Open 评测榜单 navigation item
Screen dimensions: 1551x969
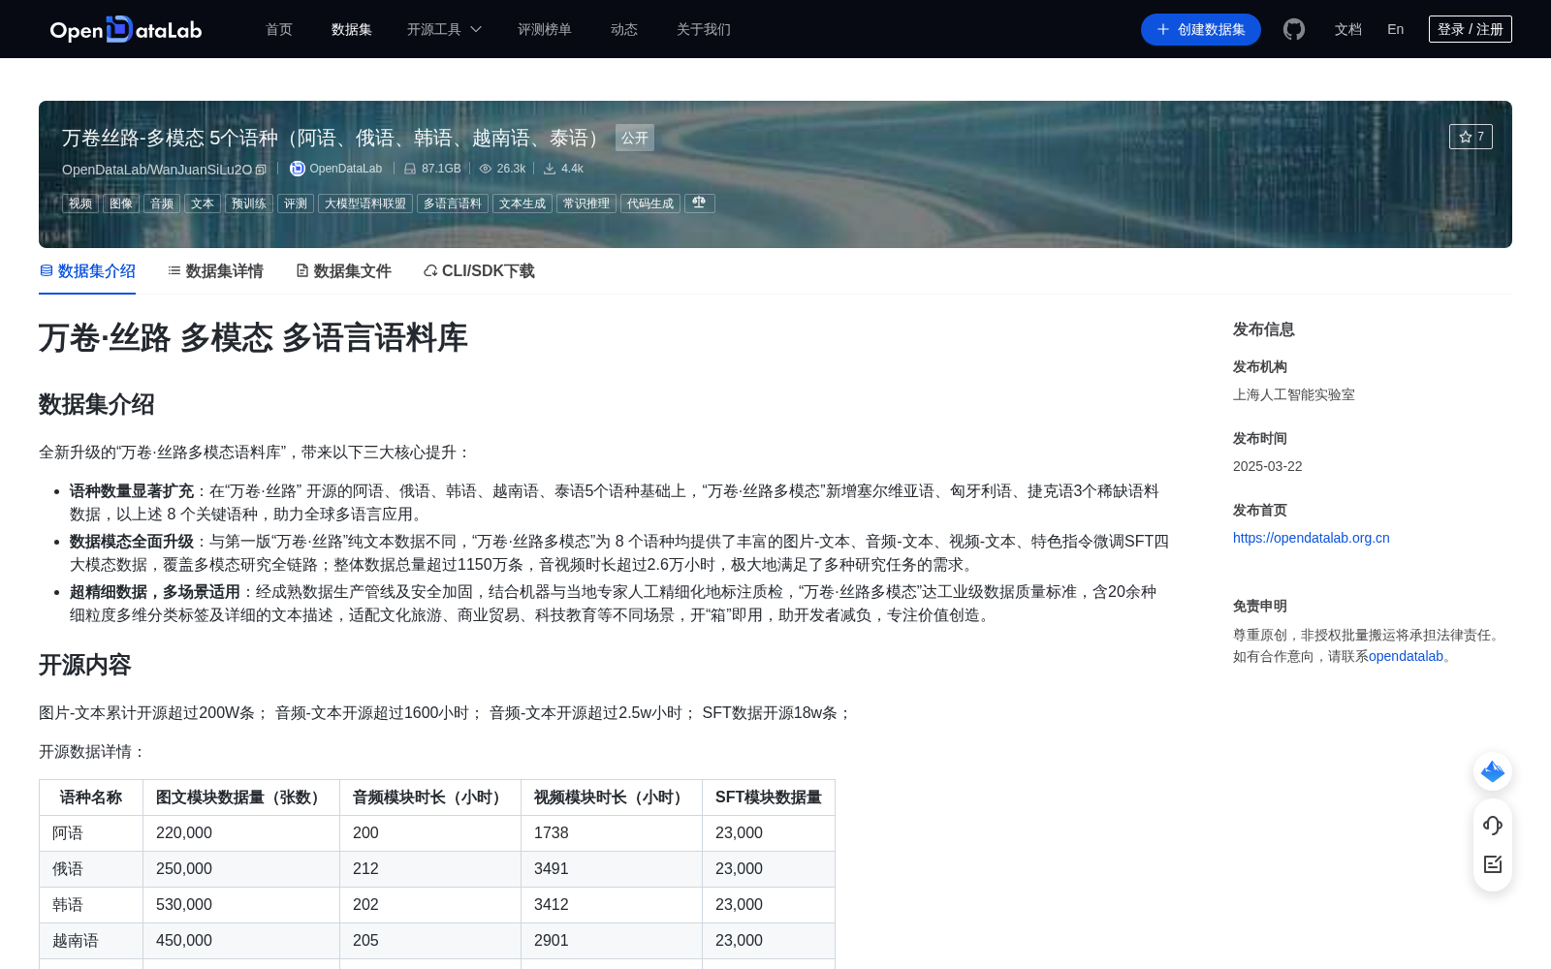pyautogui.click(x=545, y=29)
